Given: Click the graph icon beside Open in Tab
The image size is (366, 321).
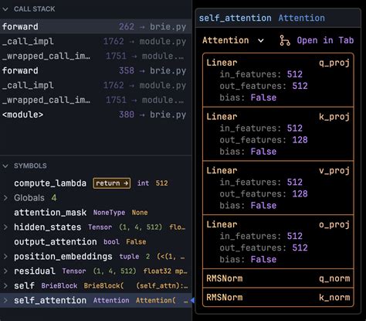Looking at the screenshot, I should point(285,40).
